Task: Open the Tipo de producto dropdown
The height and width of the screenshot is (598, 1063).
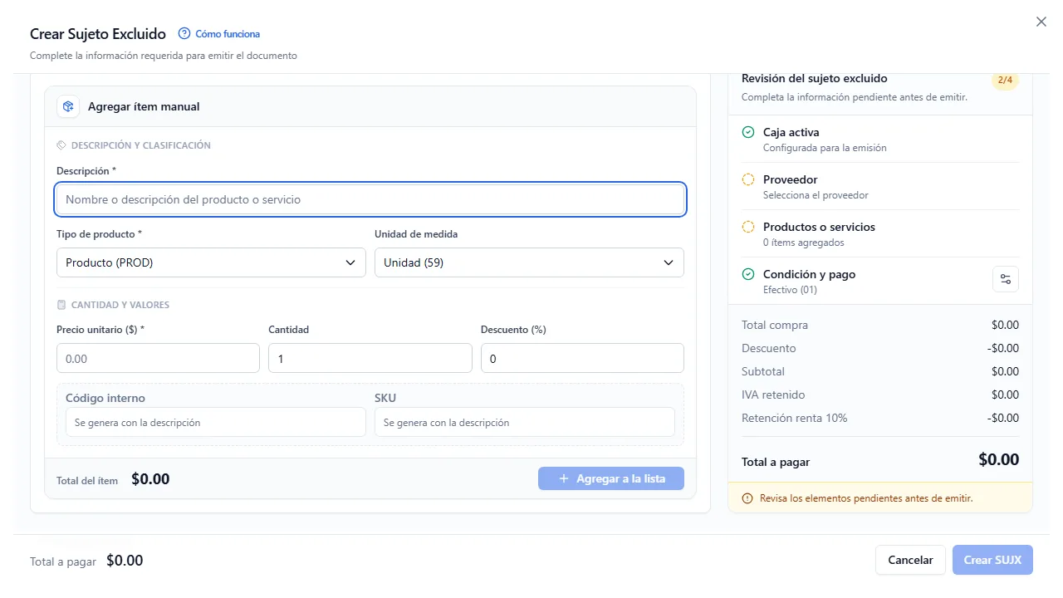Action: (x=211, y=262)
